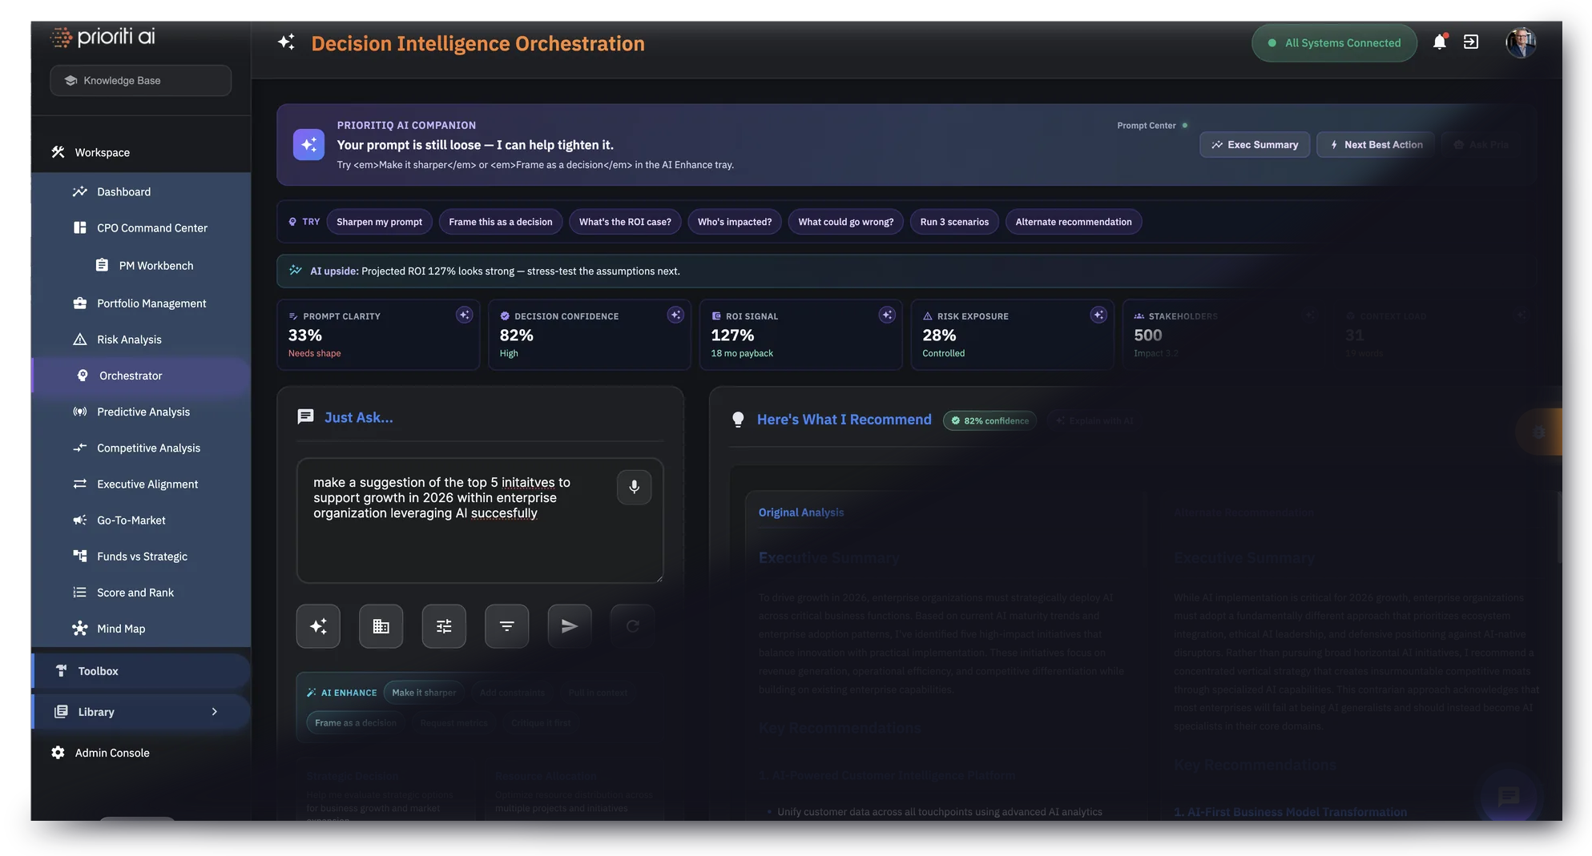Choose the Alternate recommendation chip

(x=1074, y=222)
